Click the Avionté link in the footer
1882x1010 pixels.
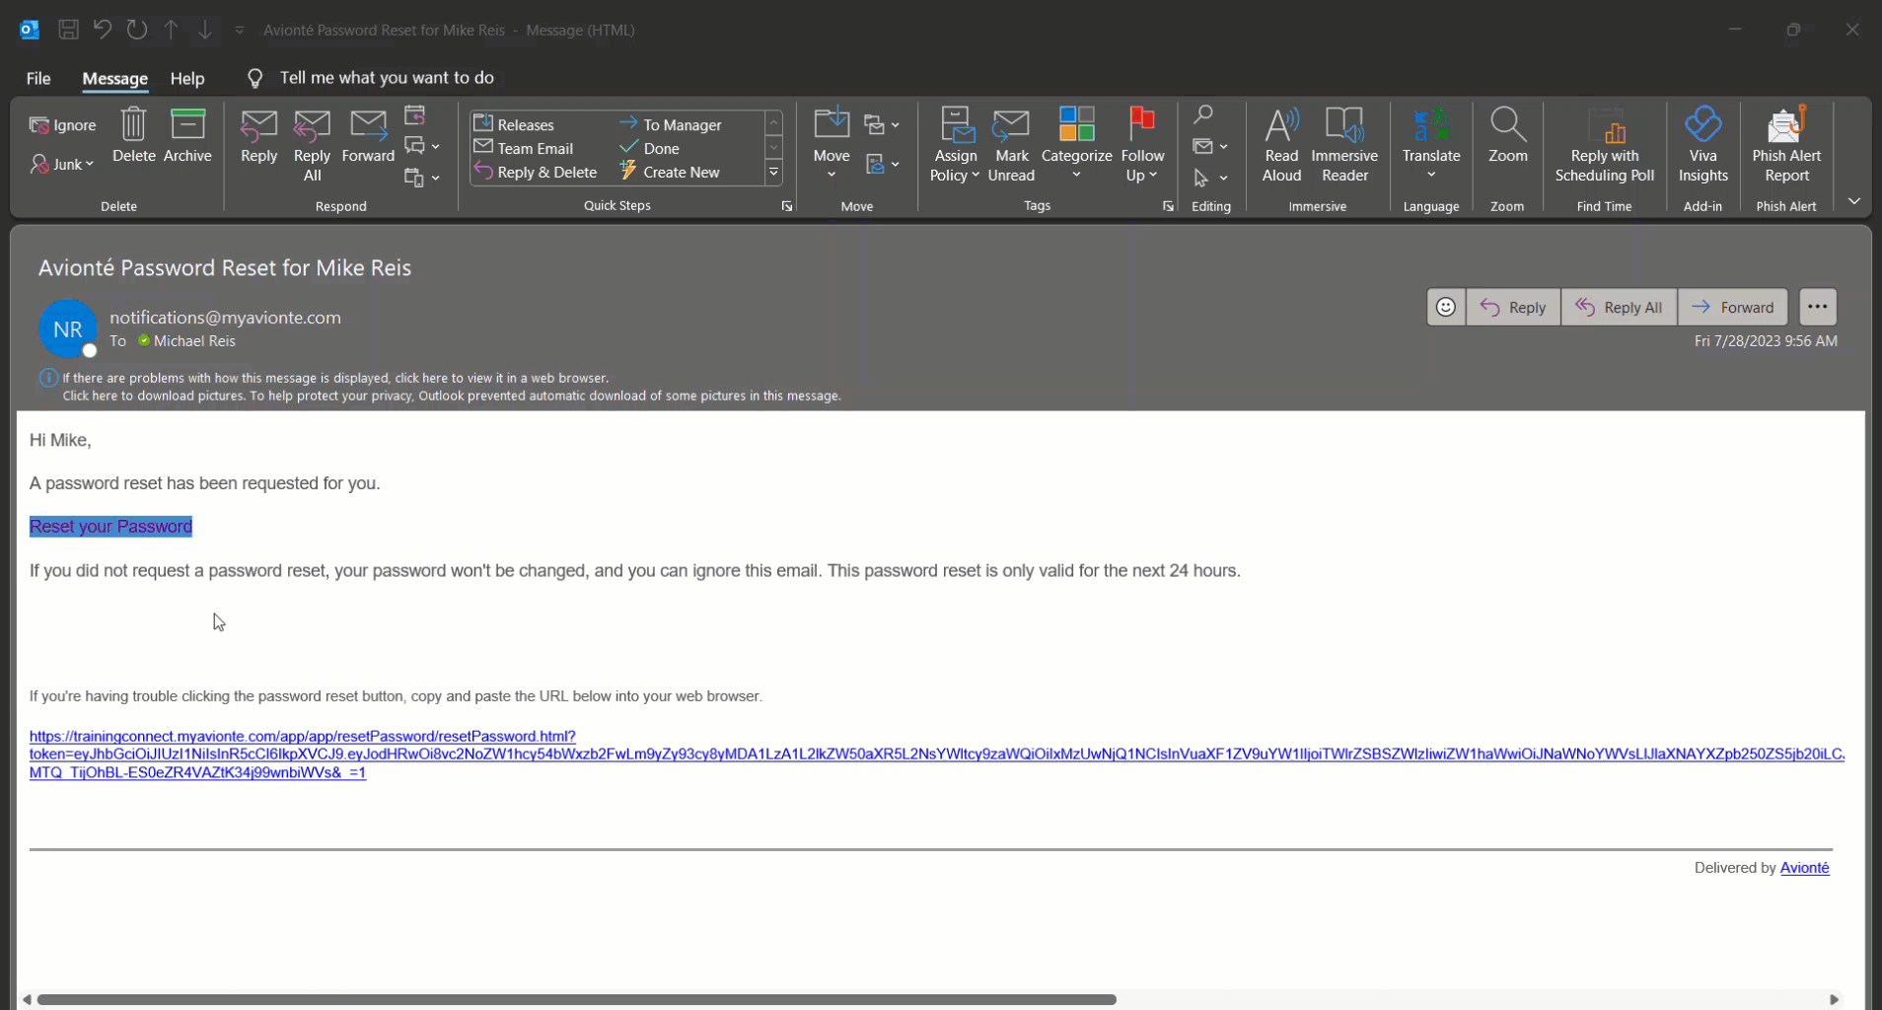point(1804,868)
